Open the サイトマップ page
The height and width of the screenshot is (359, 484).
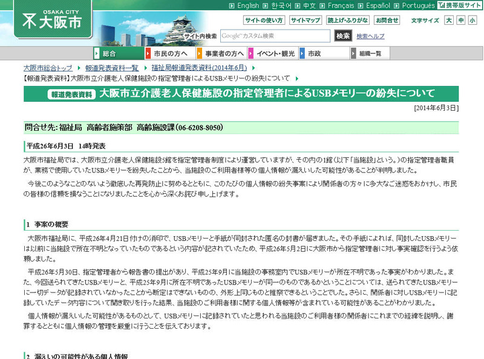coord(305,20)
